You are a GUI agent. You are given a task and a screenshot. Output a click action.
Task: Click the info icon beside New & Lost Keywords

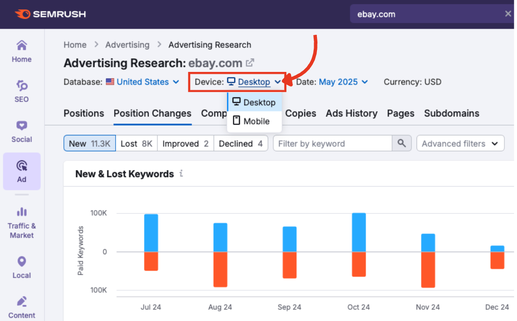pyautogui.click(x=181, y=174)
